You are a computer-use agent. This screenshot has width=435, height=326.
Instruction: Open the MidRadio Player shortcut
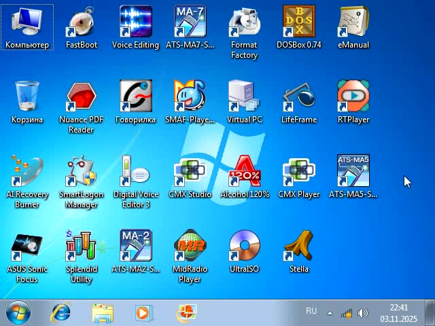pos(190,247)
